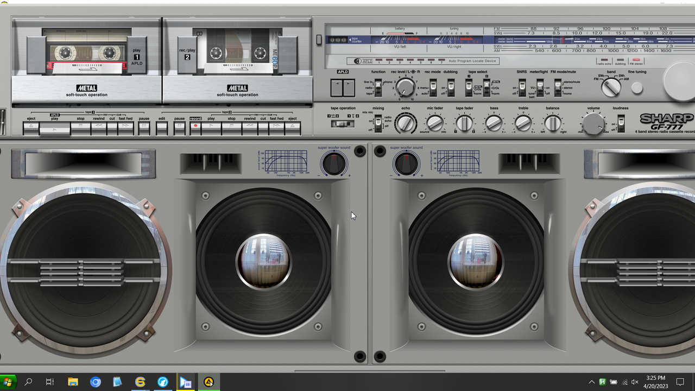Screen dimensions: 695x391
Task: Start tape 1 with the APLD play key
Action: [x=55, y=128]
